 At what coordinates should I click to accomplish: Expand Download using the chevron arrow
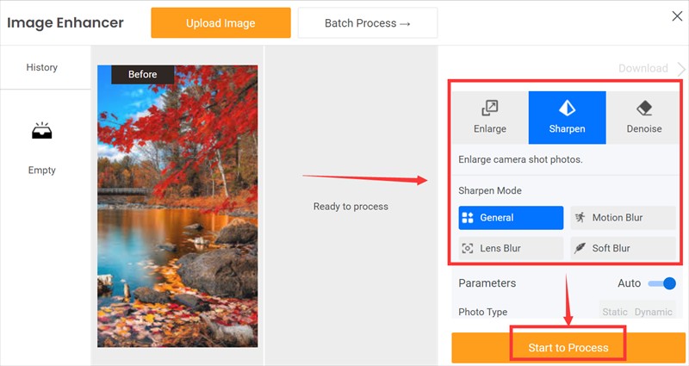(681, 69)
